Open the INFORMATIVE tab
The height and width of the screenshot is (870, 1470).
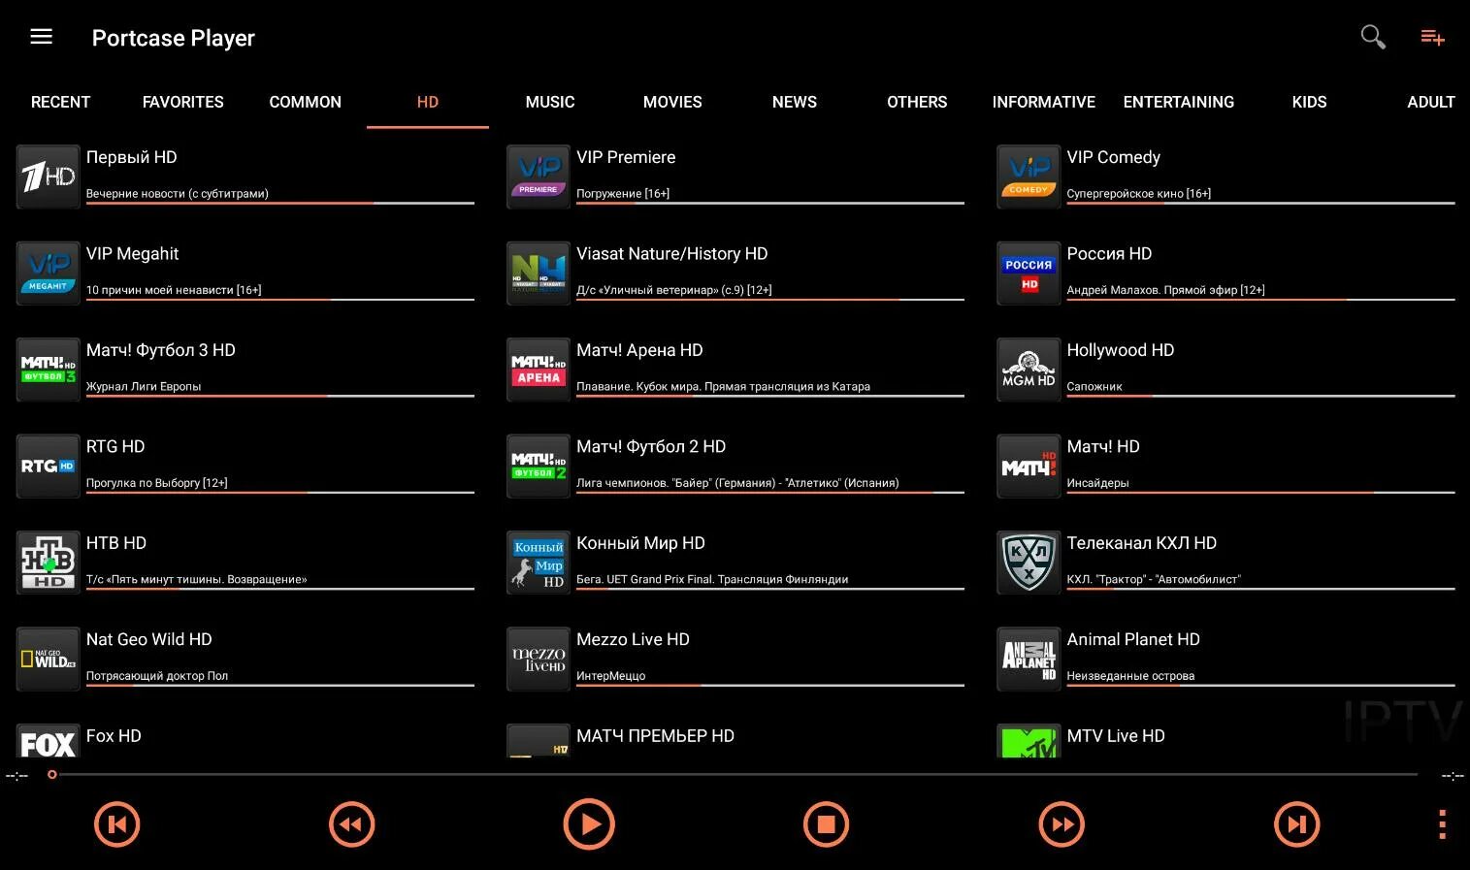click(x=1043, y=102)
